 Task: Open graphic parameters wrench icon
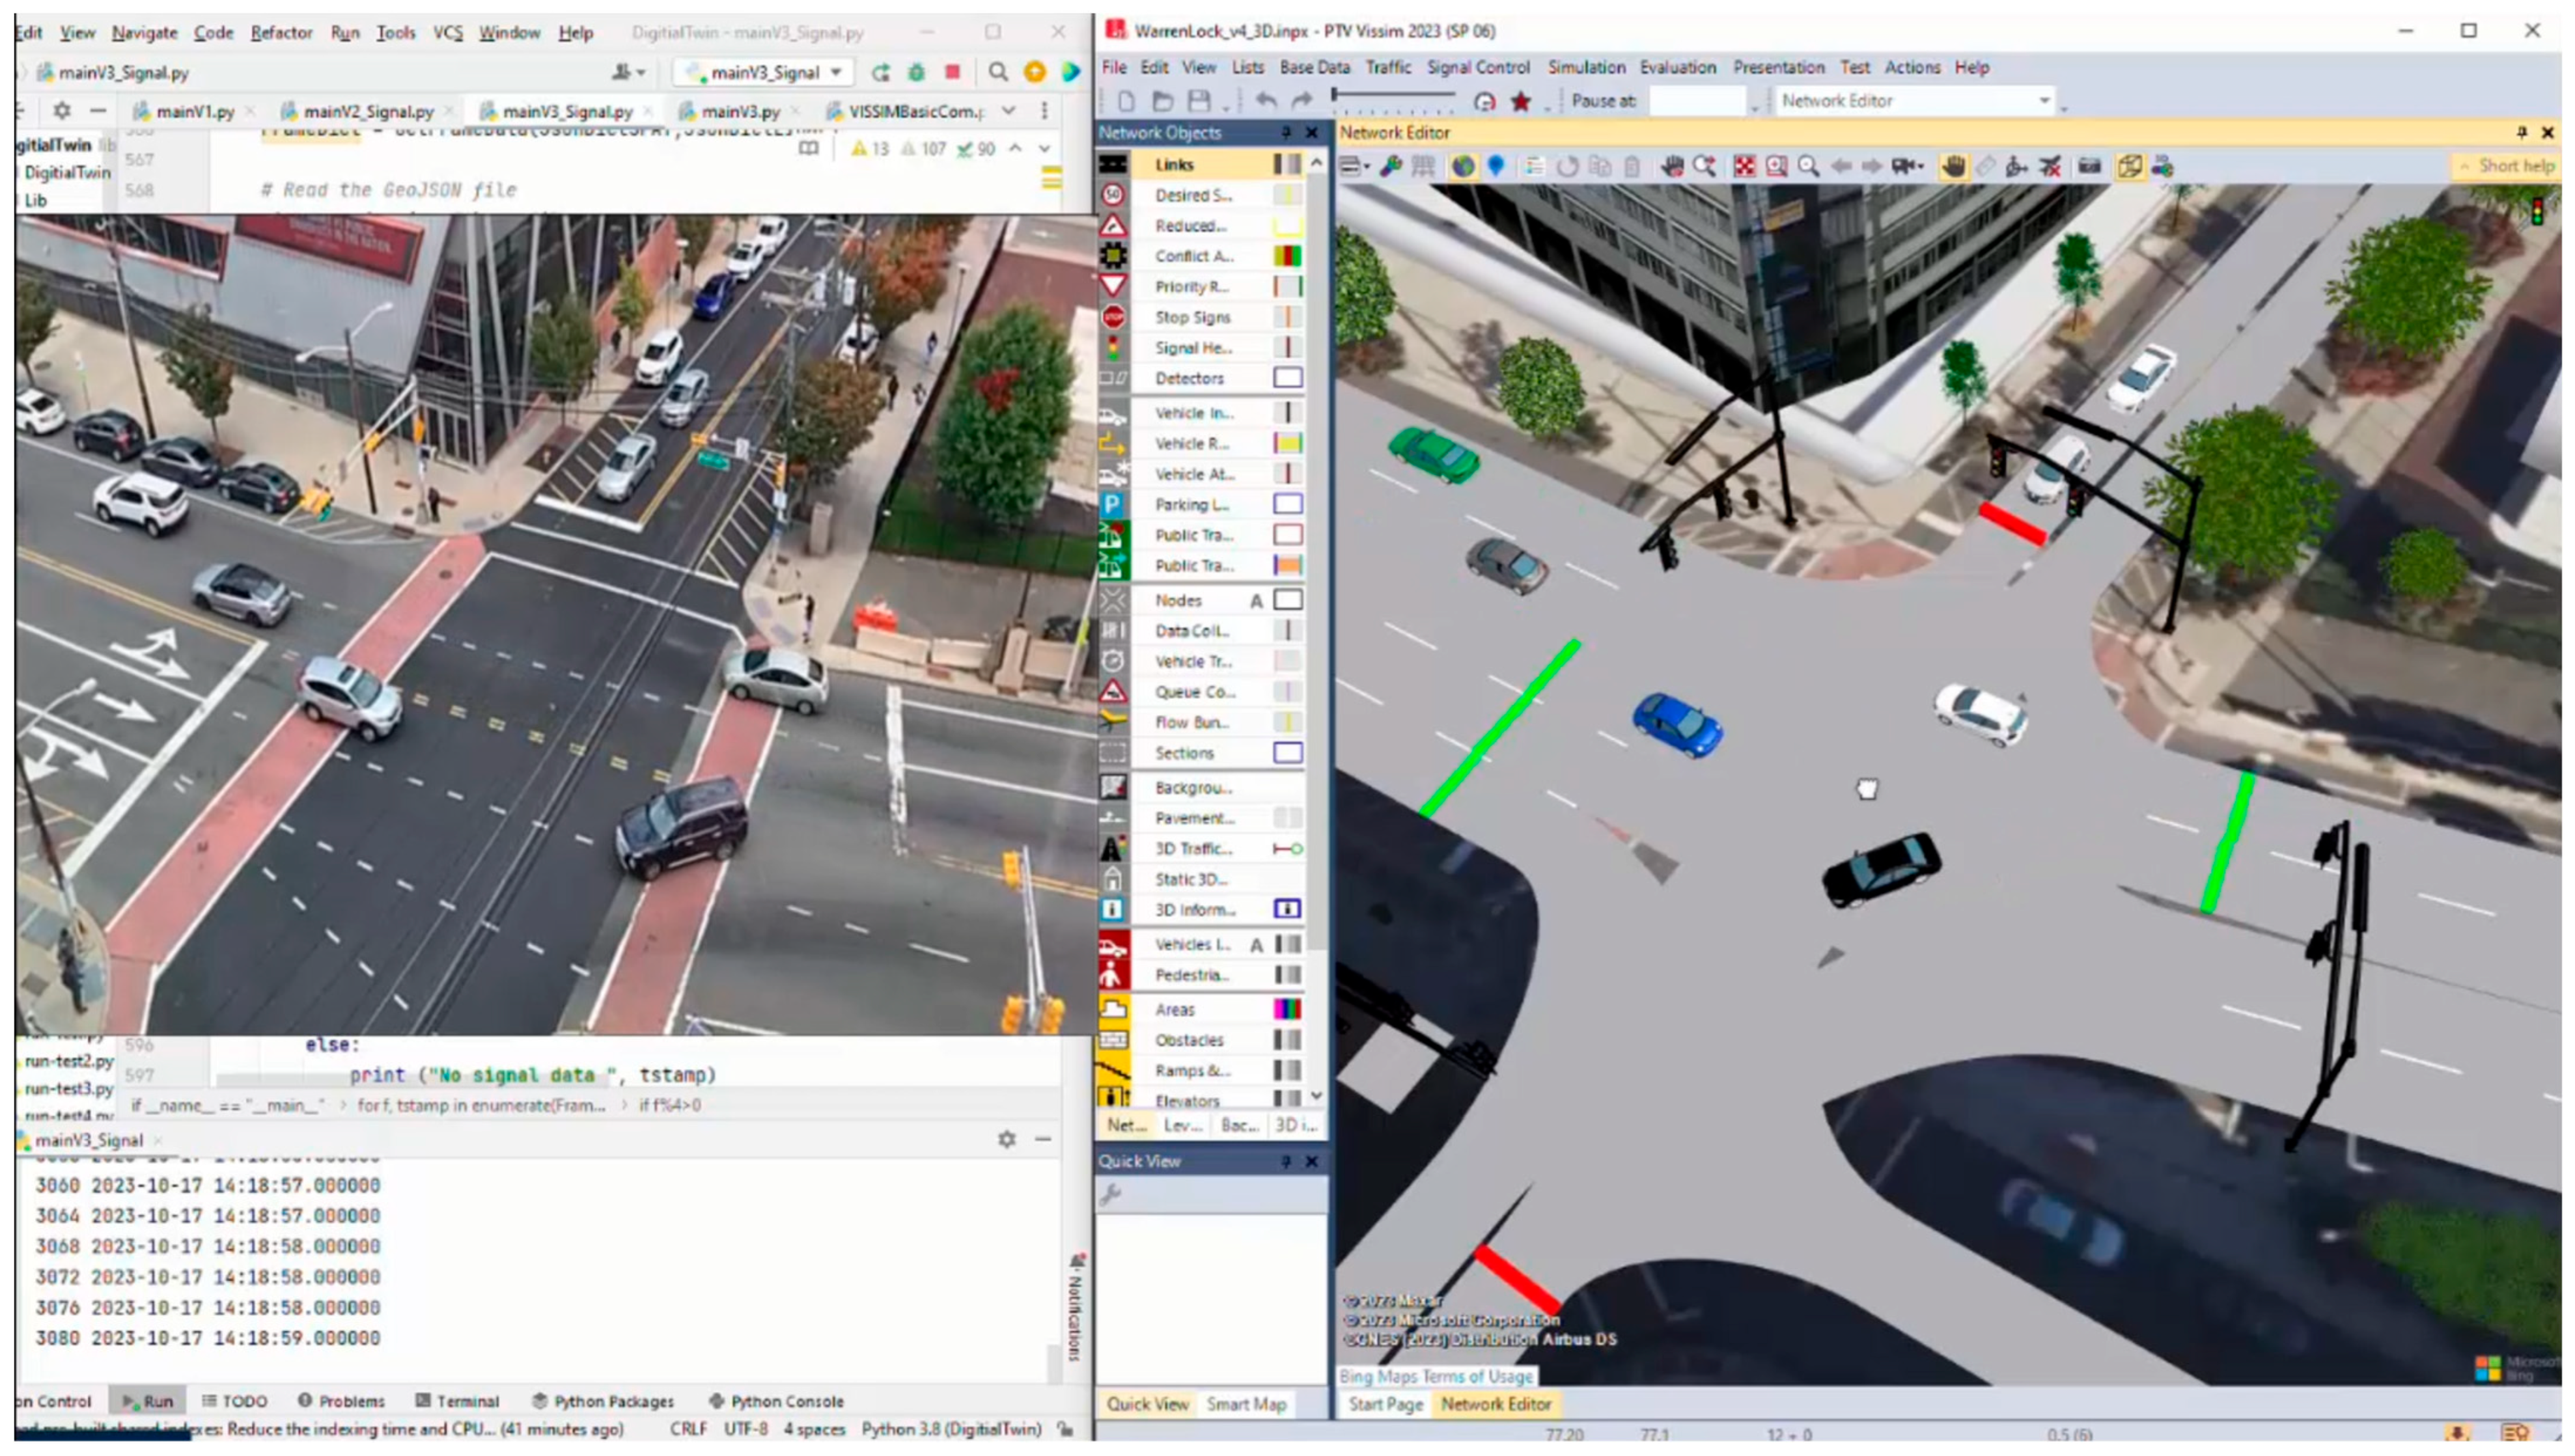click(1391, 167)
